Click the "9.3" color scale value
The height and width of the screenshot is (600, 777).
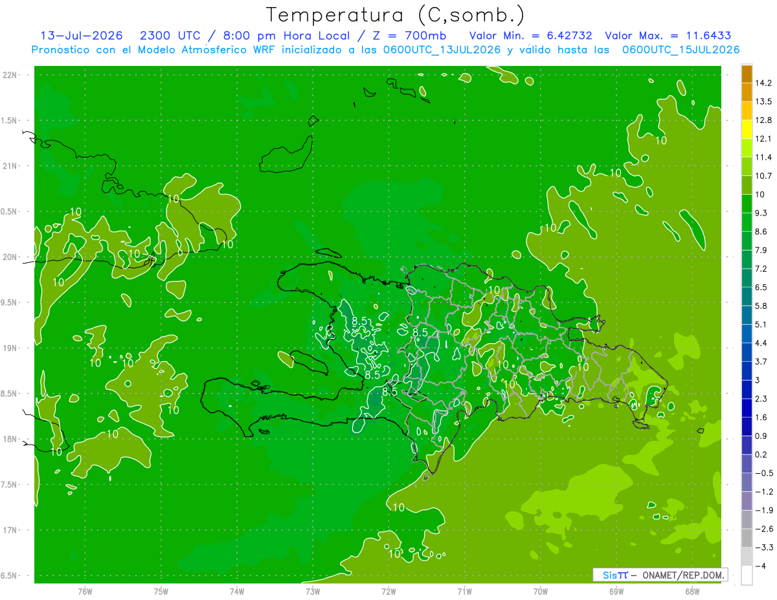[761, 213]
